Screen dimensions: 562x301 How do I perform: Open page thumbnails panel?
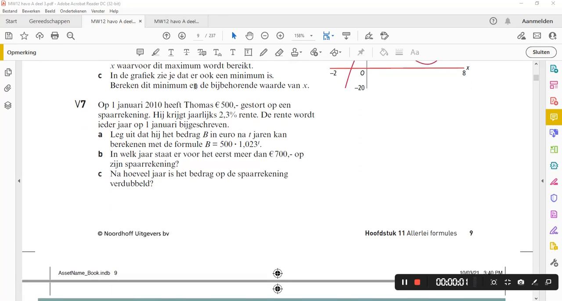tap(8, 72)
